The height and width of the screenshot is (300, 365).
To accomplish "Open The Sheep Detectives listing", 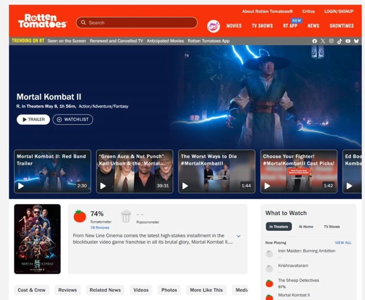I will (x=298, y=280).
